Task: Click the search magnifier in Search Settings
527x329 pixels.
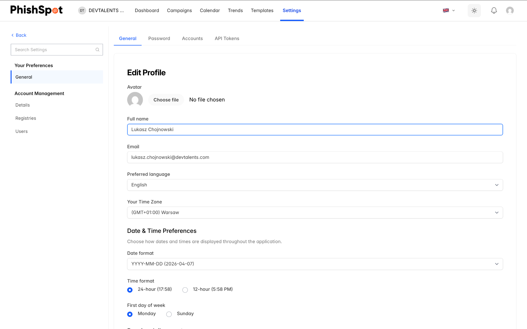Action: click(98, 50)
